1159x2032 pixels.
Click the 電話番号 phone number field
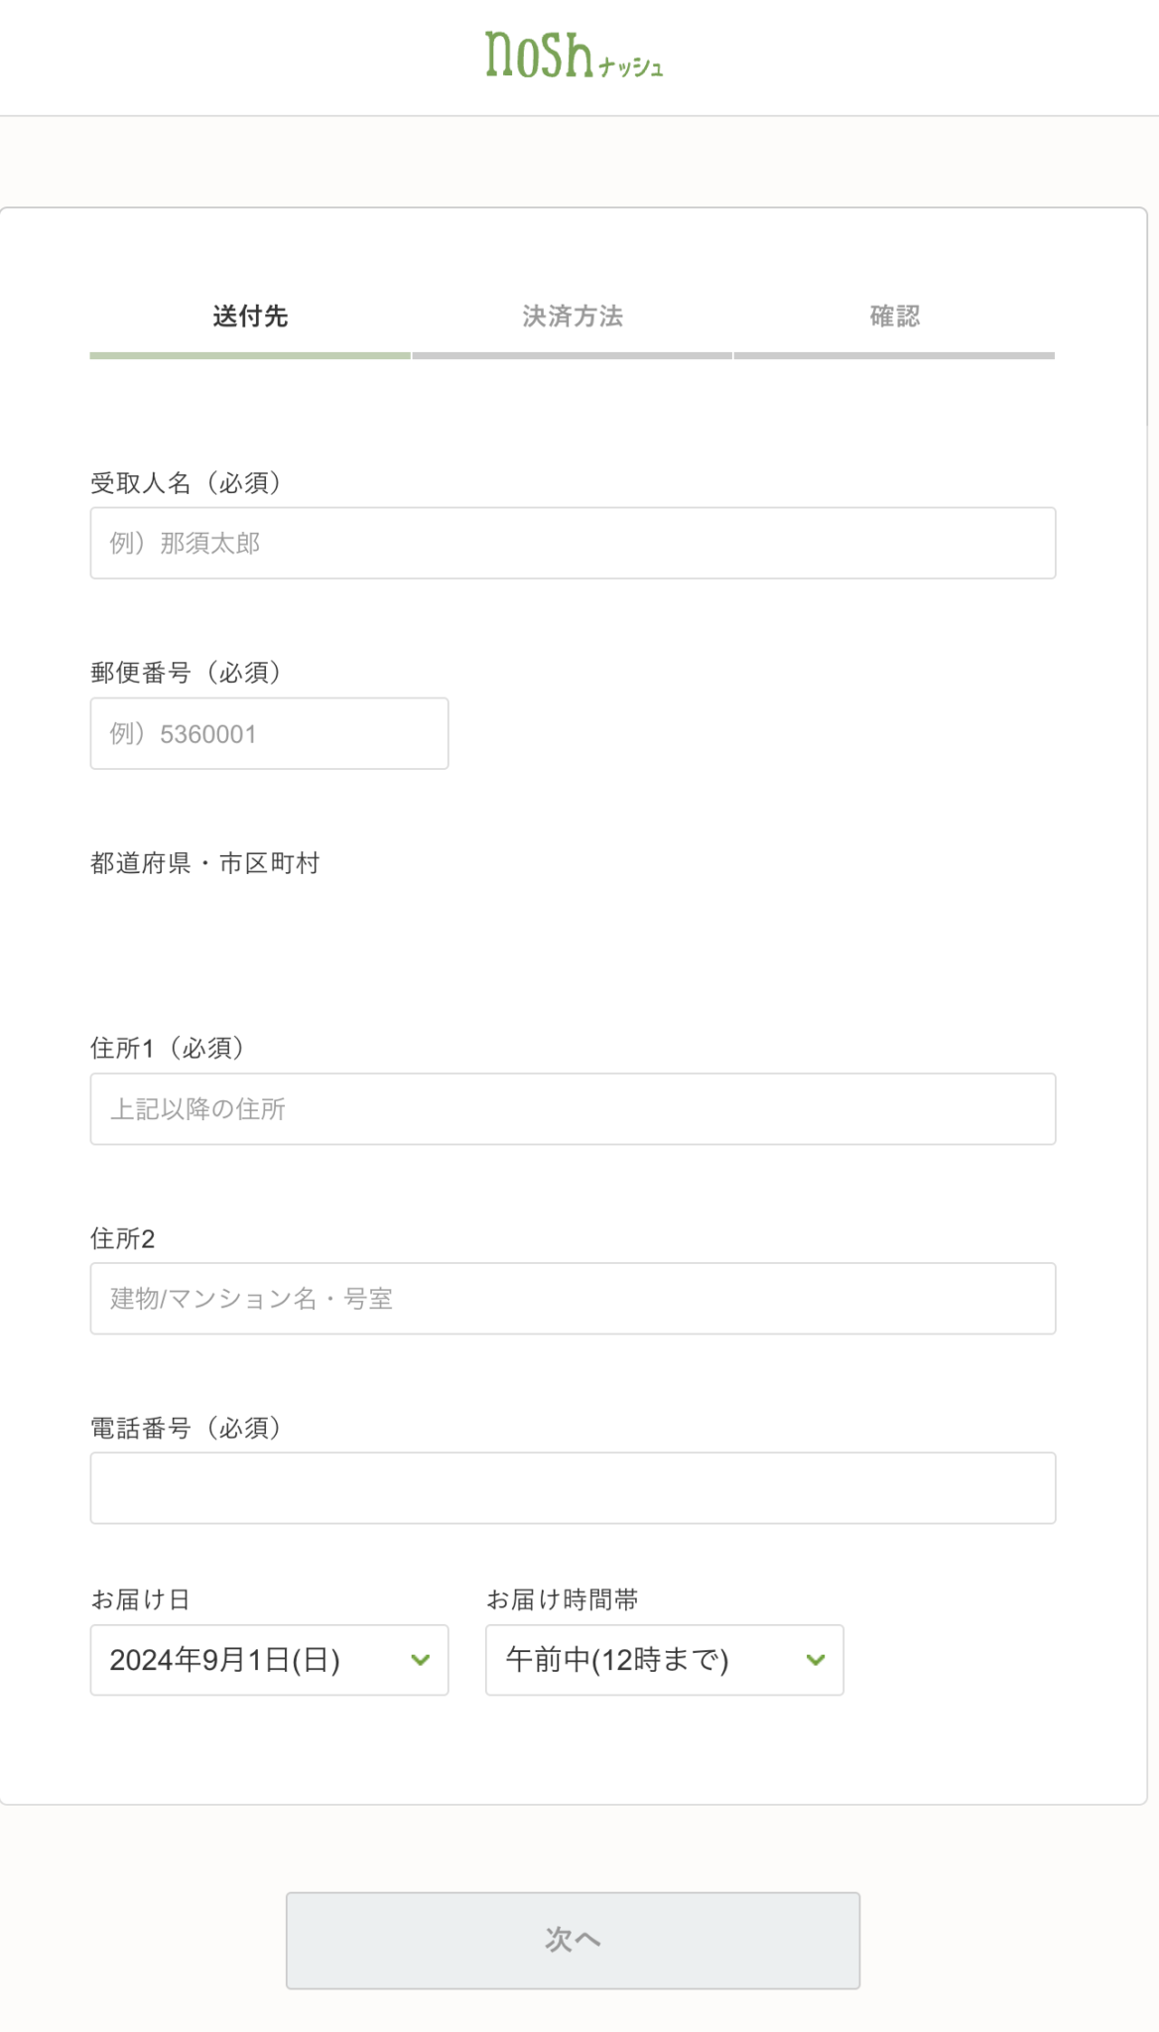point(572,1486)
